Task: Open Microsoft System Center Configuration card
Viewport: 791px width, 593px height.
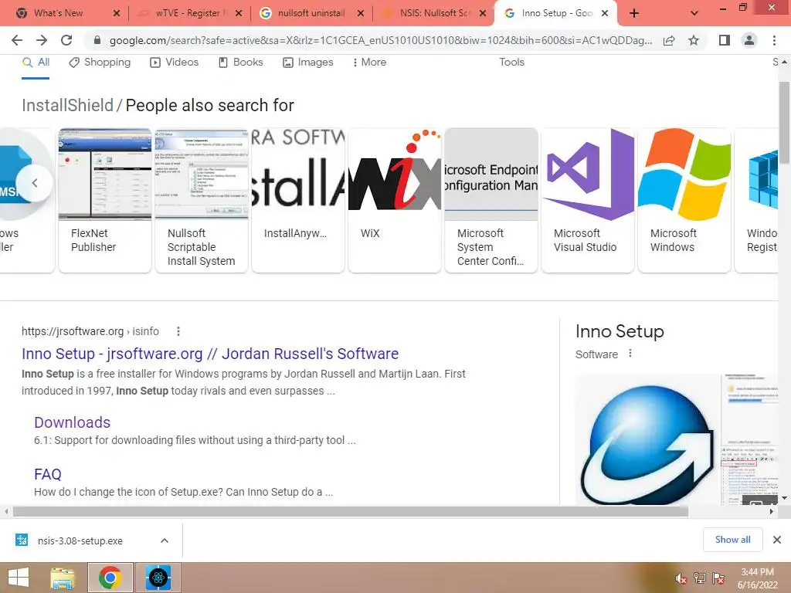Action: click(491, 200)
